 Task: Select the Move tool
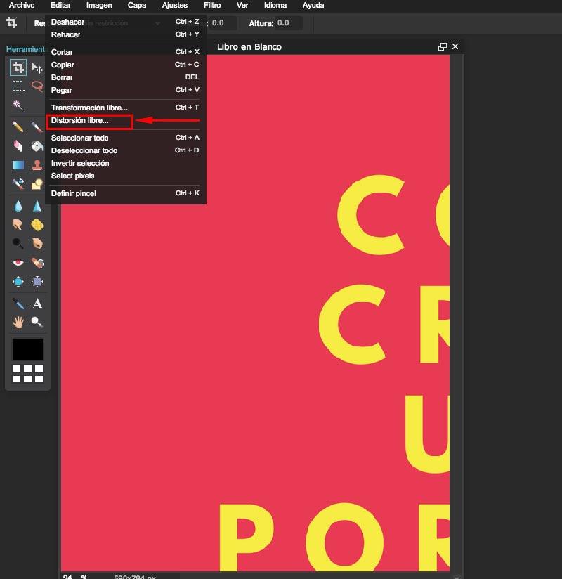point(37,67)
